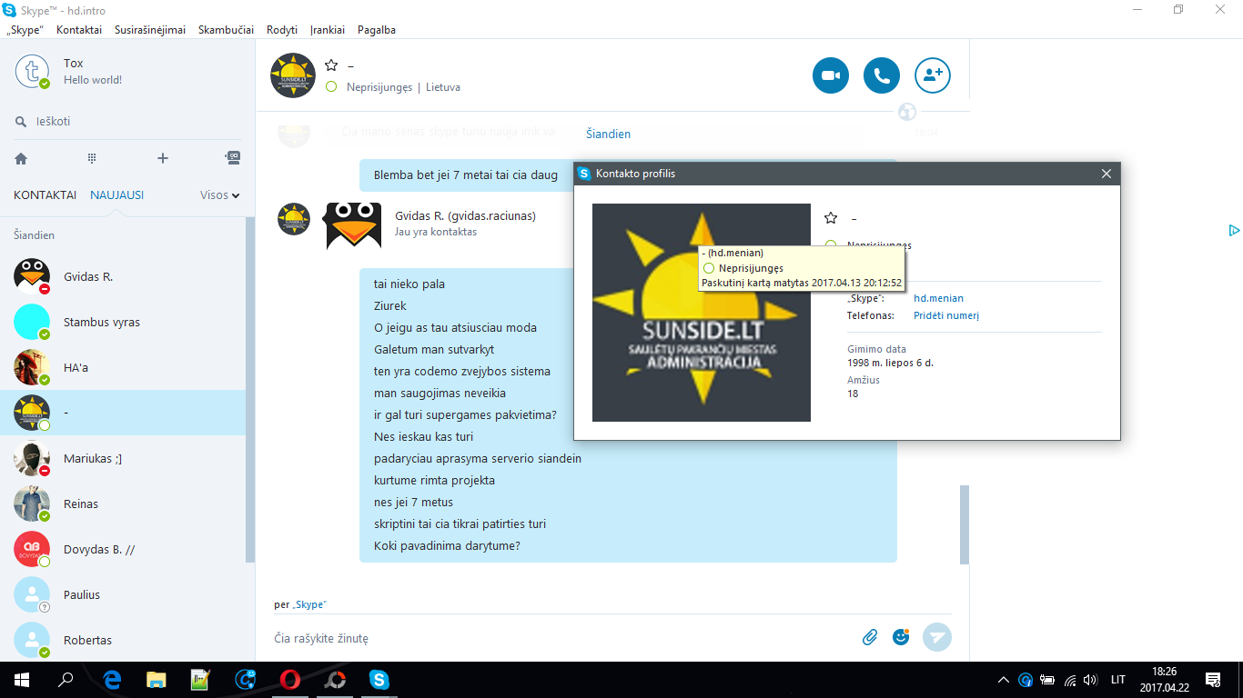Add people to this conversation

tap(933, 76)
